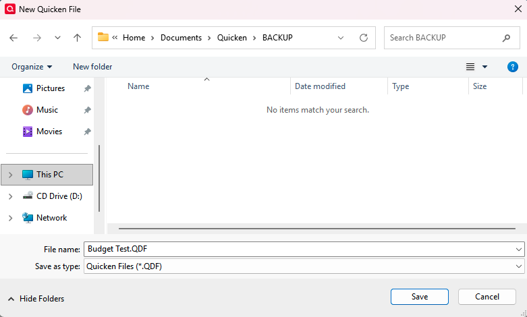Go up one folder level
Viewport: 527px width, 317px height.
point(78,38)
